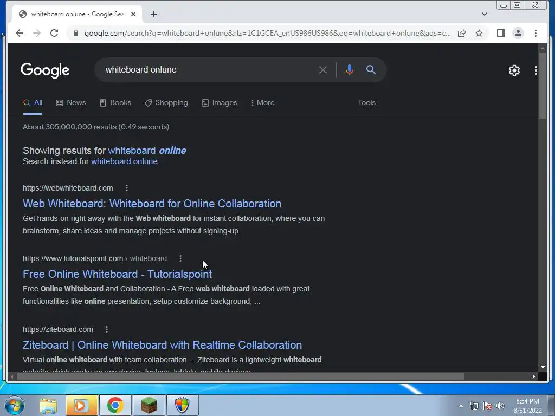
Task: Open the shield icon on taskbar
Action: [x=182, y=405]
